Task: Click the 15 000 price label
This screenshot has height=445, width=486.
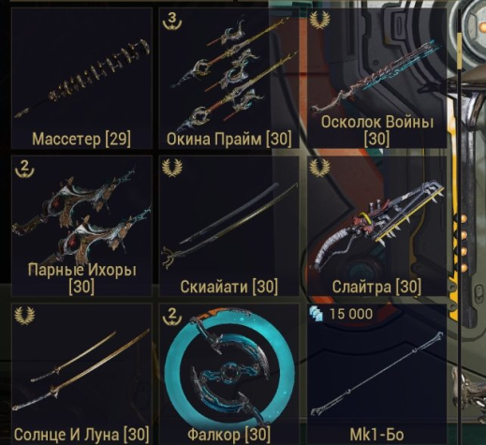Action: click(351, 314)
